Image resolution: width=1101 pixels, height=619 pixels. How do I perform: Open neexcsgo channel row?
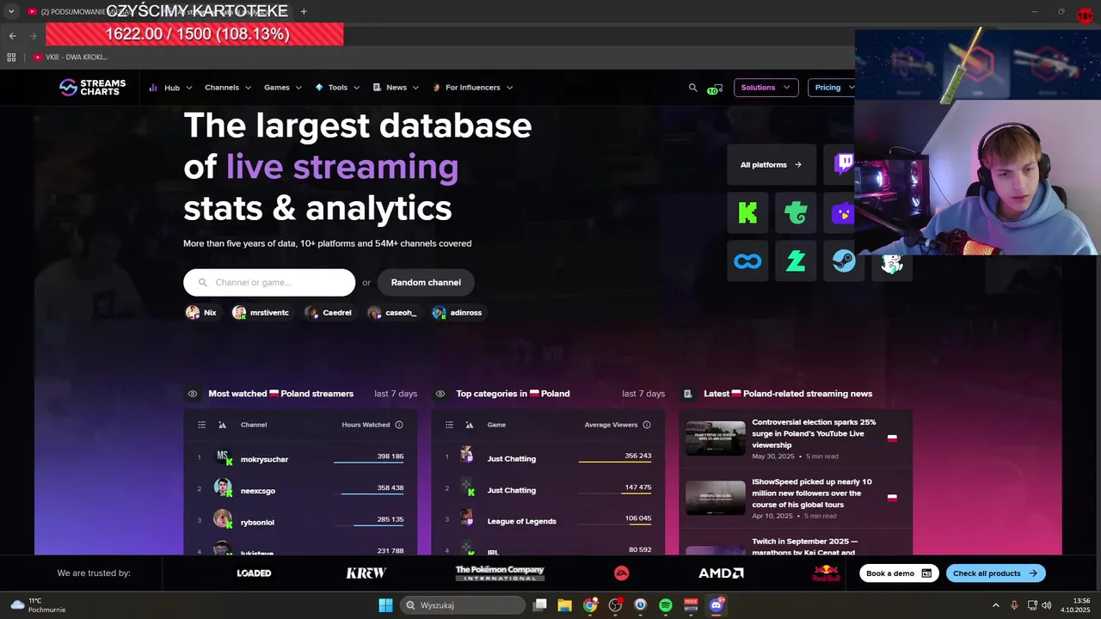point(300,490)
